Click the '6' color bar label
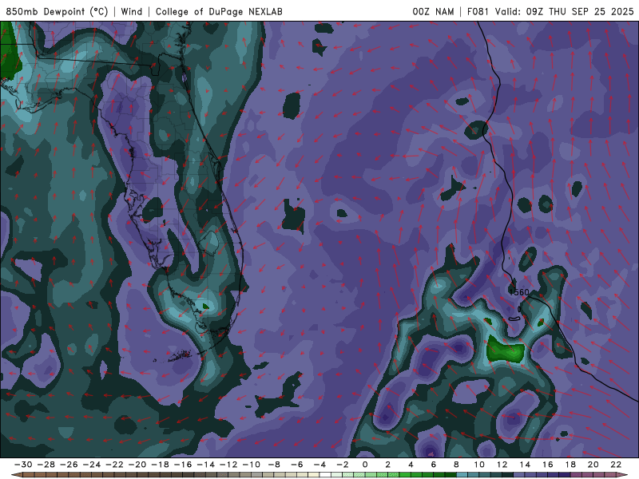This screenshot has height=479, width=639. point(433,465)
